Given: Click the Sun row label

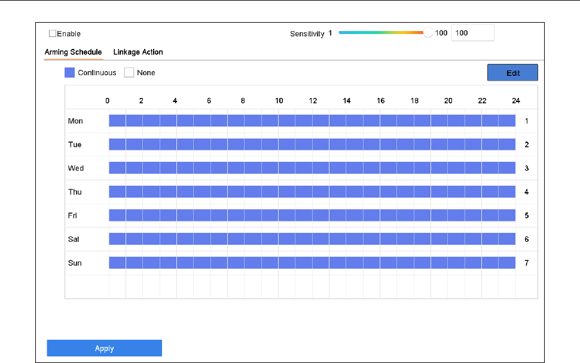Looking at the screenshot, I should (75, 263).
